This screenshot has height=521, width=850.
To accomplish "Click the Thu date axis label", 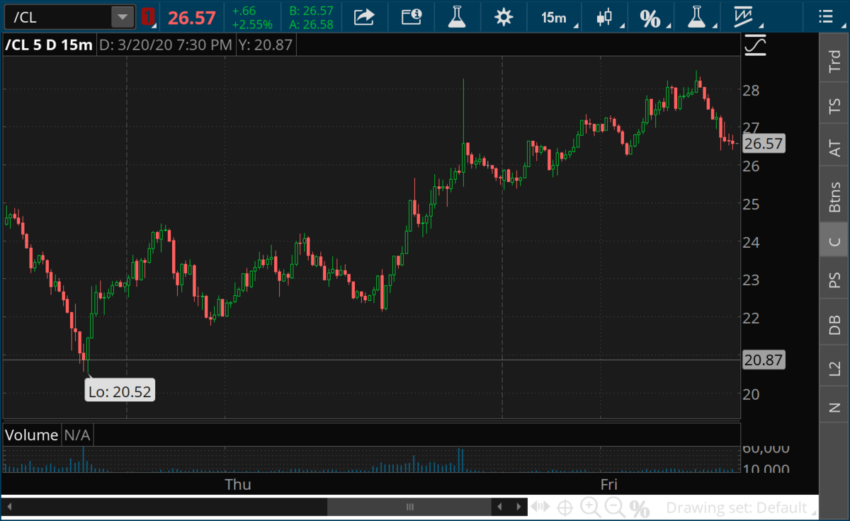I will 238,484.
